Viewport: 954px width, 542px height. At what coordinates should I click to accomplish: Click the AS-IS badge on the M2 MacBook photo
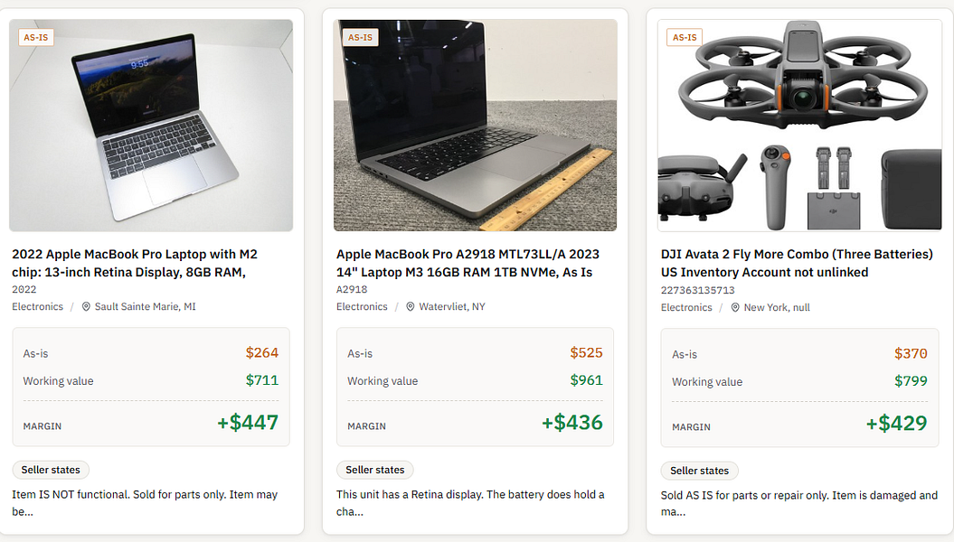pos(36,37)
